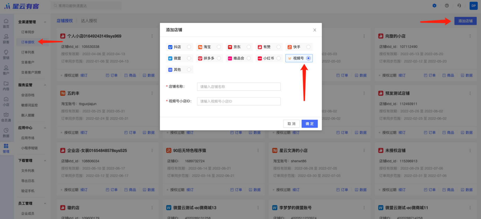Switch to 店铺授权 tab
Viewport: 481px width, 219px height.
coord(65,21)
